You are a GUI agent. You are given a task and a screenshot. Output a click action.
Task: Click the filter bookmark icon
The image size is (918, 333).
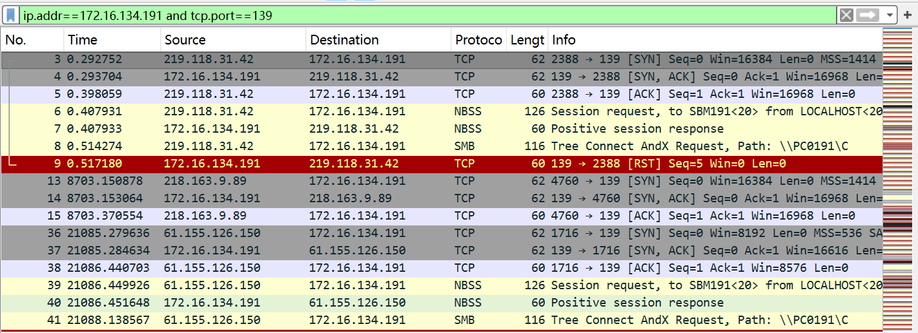[11, 15]
